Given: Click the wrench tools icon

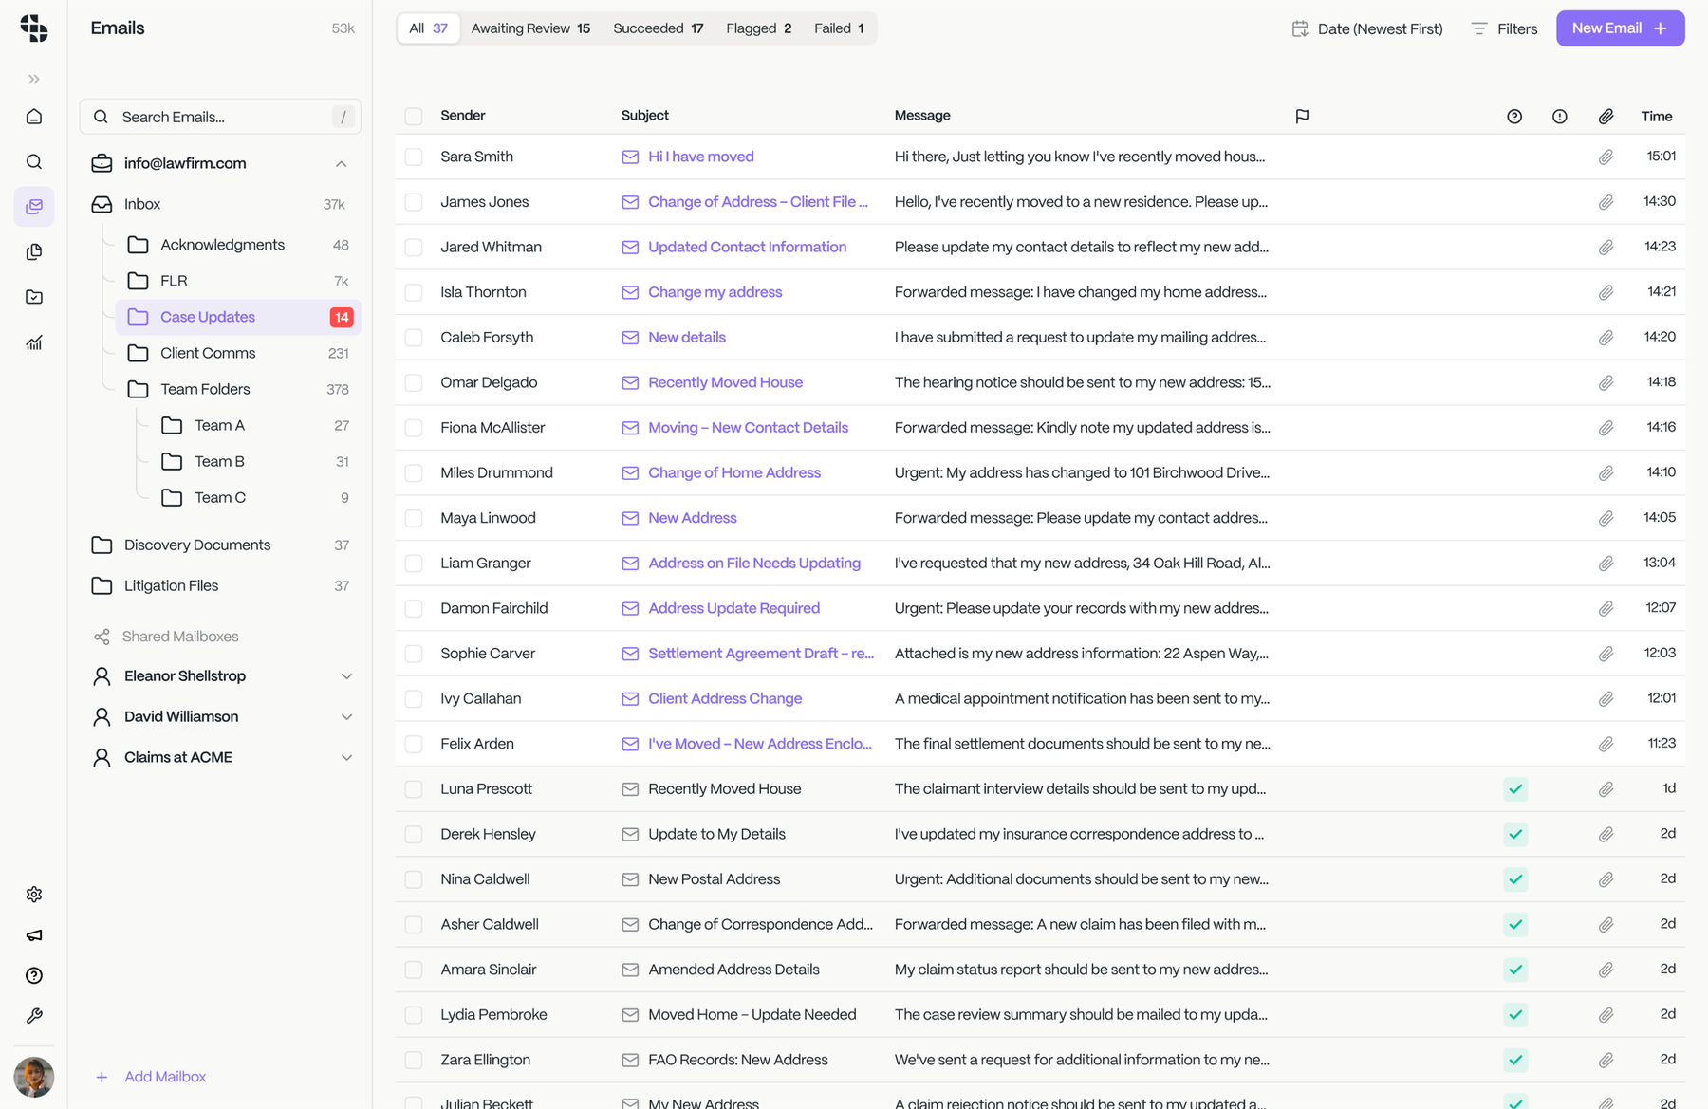Looking at the screenshot, I should (x=34, y=1016).
